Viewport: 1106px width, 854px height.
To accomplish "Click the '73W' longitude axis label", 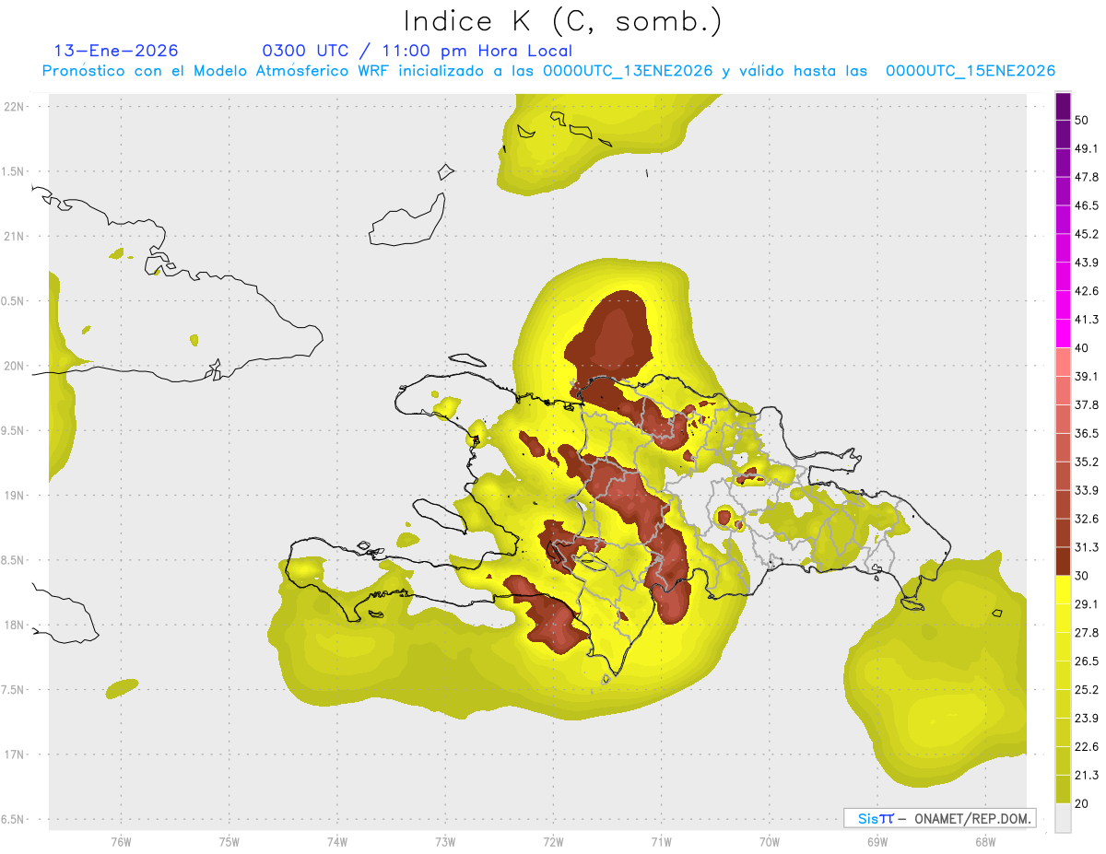I will (x=445, y=842).
